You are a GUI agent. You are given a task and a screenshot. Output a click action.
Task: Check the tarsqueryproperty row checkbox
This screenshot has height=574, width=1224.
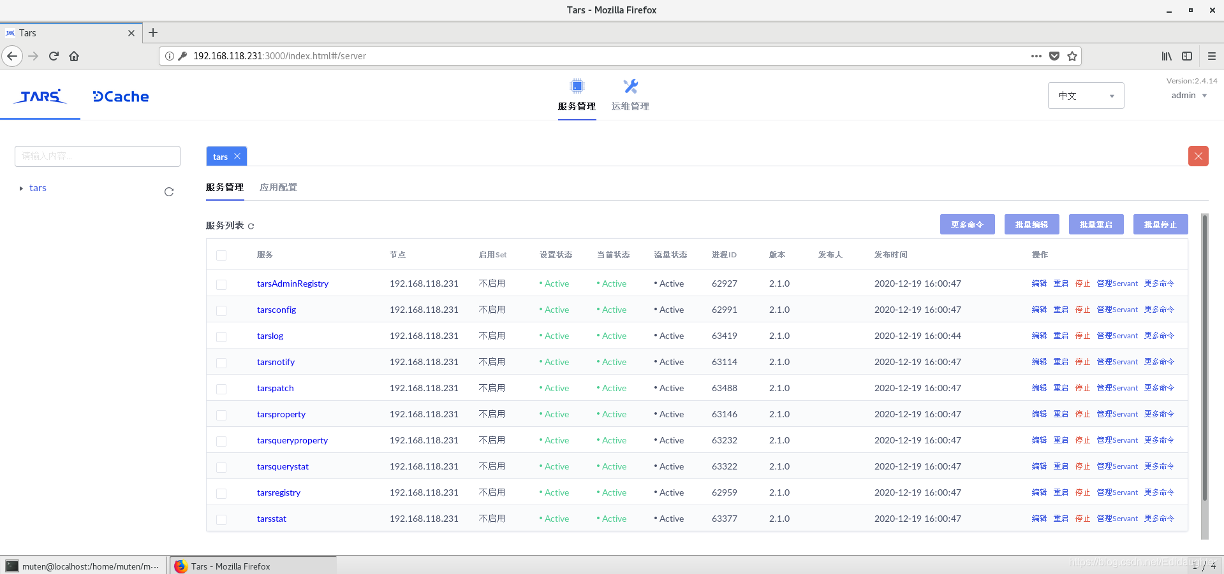221,441
